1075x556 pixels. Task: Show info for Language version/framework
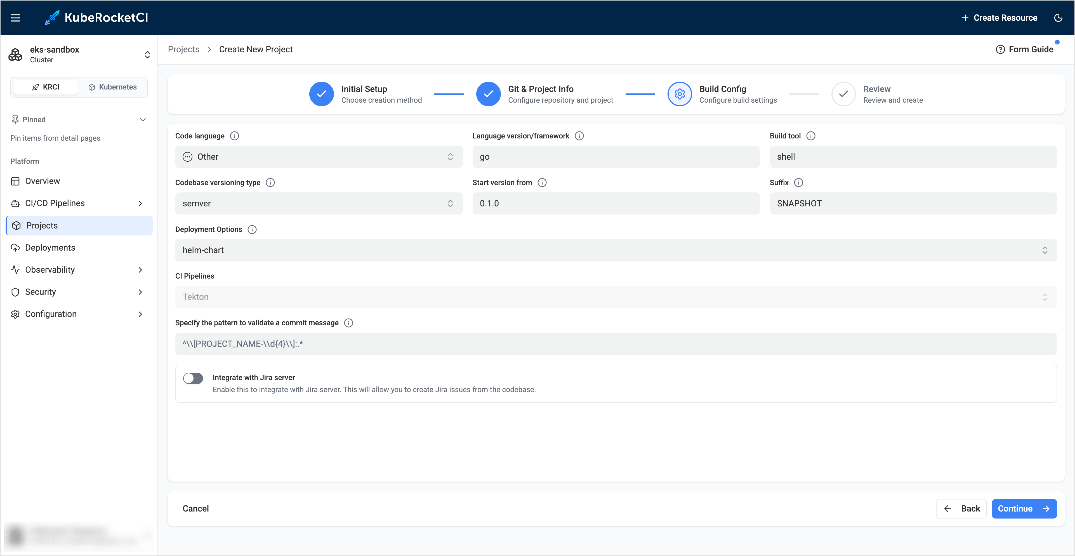(579, 136)
